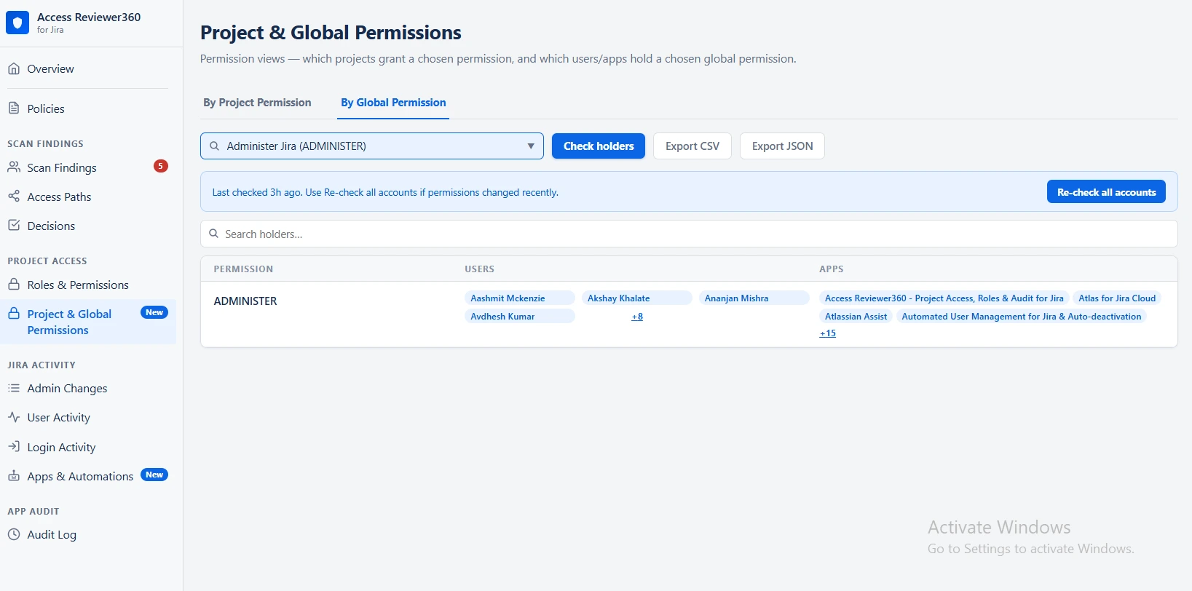Open Decisions page
Screen dimensions: 1192x591
pyautogui.click(x=51, y=226)
